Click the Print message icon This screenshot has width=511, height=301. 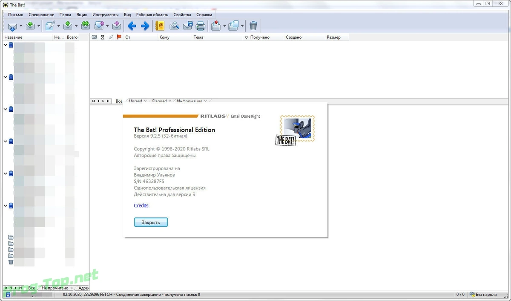(200, 26)
